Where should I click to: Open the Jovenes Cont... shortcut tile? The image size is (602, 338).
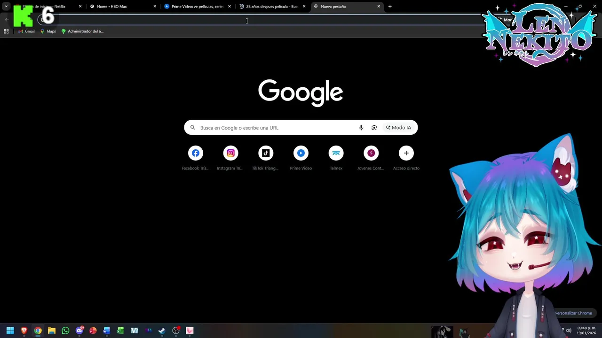371,153
